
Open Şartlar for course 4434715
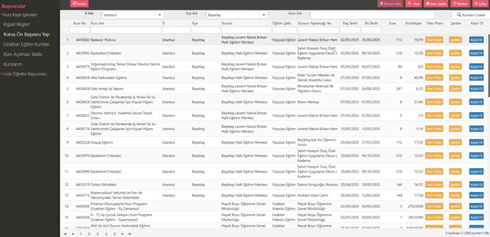455,195
